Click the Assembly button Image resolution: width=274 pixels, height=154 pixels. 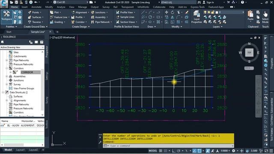pos(98,17)
